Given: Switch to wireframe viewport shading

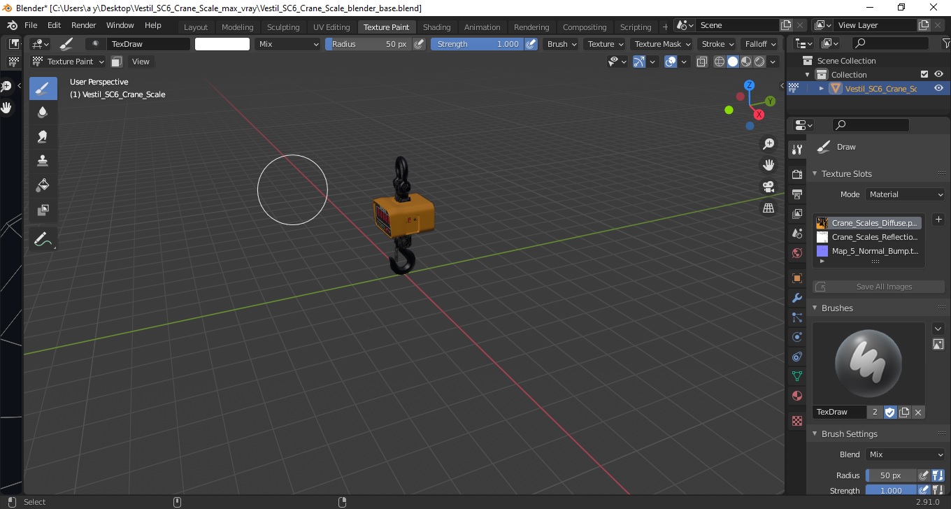Looking at the screenshot, I should 720,62.
